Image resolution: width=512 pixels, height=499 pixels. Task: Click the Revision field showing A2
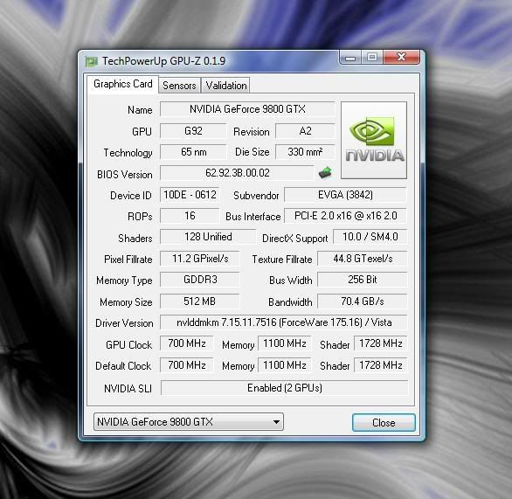pyautogui.click(x=305, y=131)
